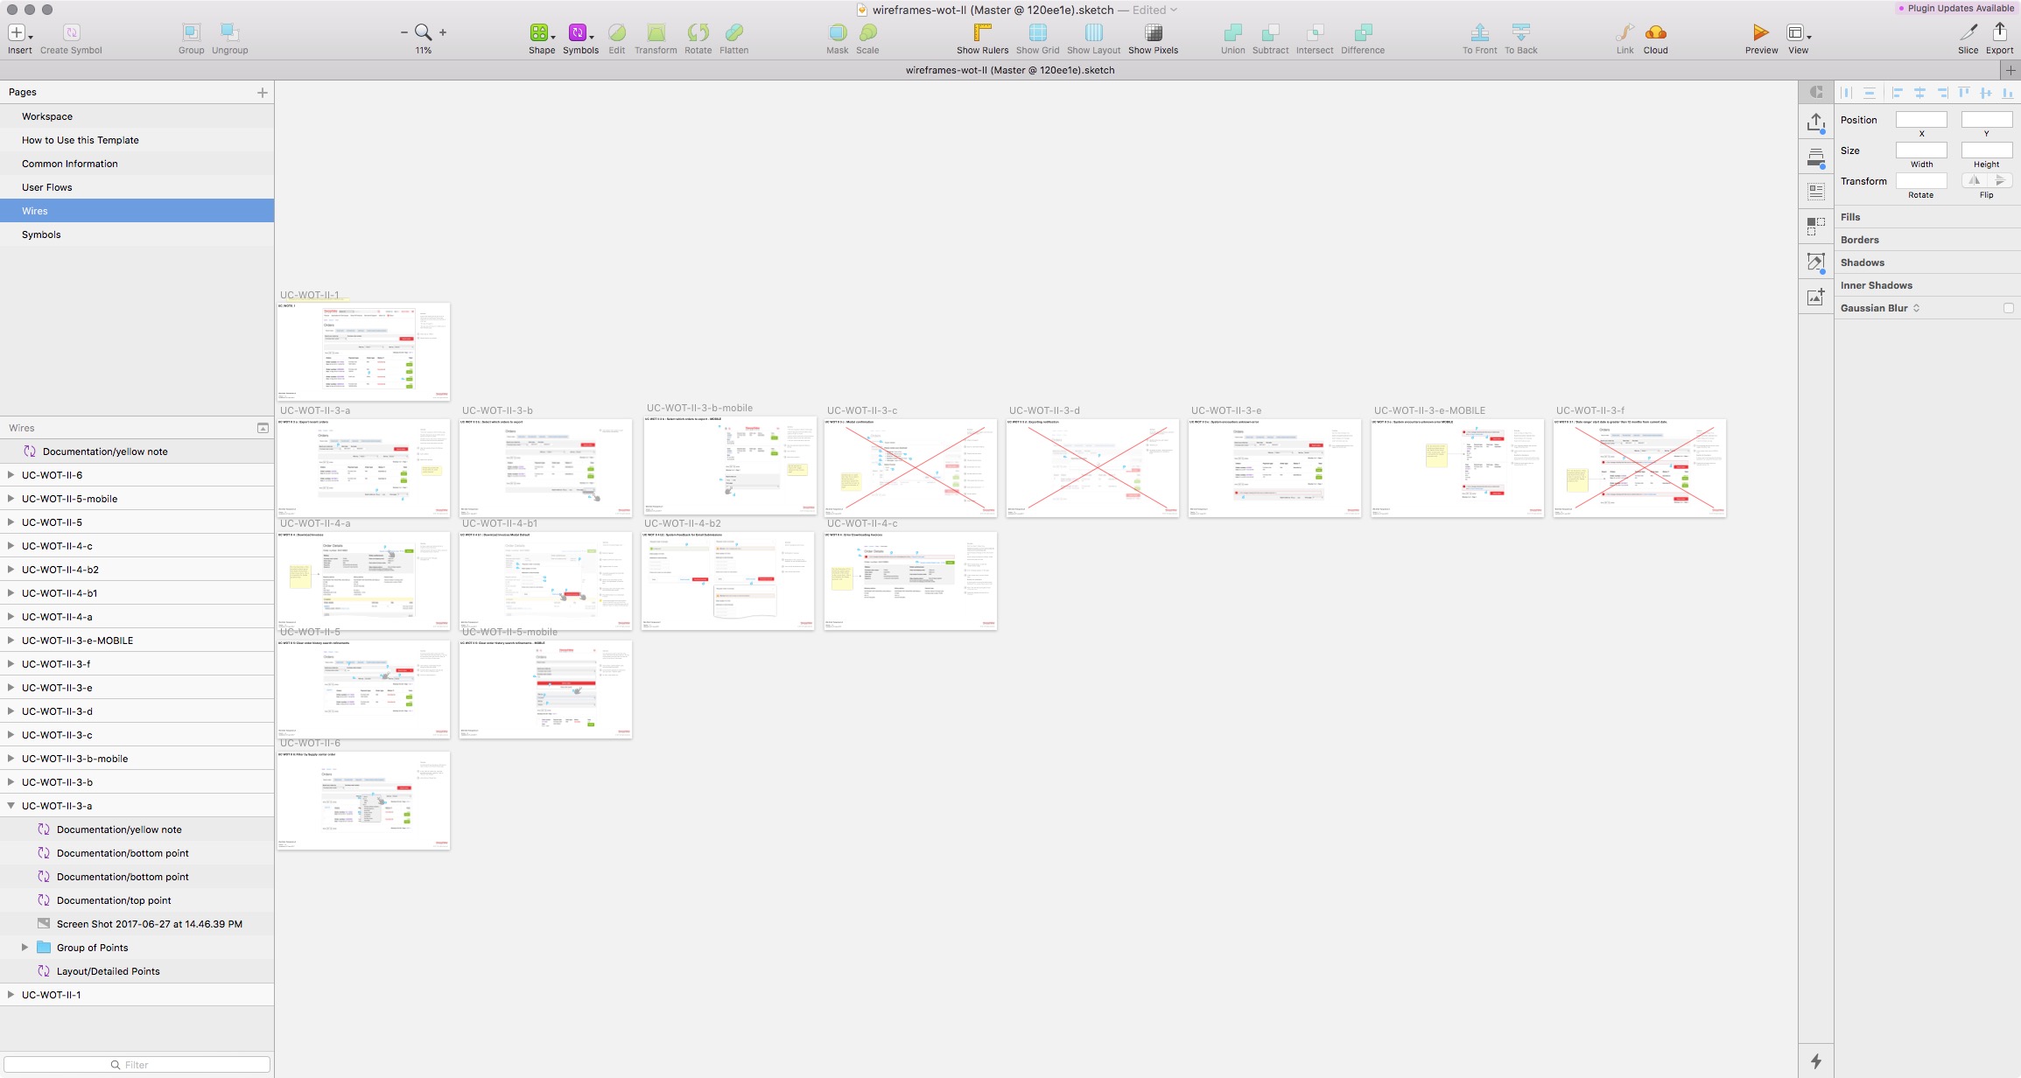Screen dimensions: 2021x1078
Task: Select the Slice tool icon
Action: click(1968, 33)
